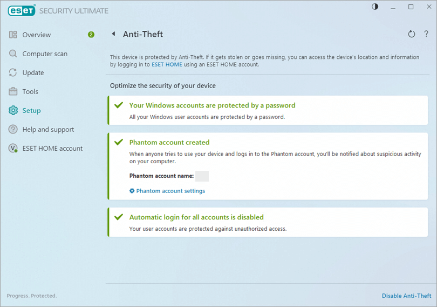Close the ESET window
Screen dimensions: 437x307
429,6
